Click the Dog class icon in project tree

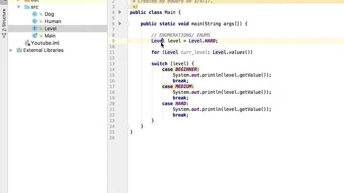pos(34,14)
